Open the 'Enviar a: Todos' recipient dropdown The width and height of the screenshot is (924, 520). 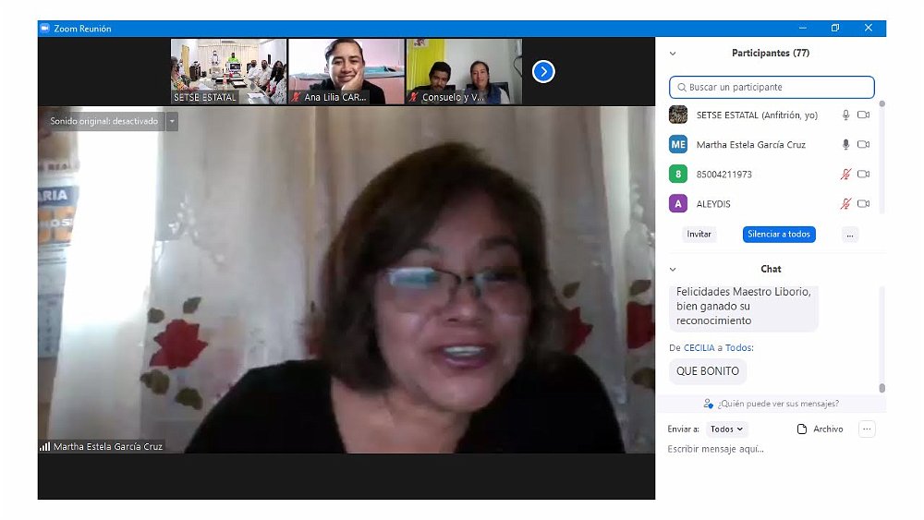pos(726,429)
